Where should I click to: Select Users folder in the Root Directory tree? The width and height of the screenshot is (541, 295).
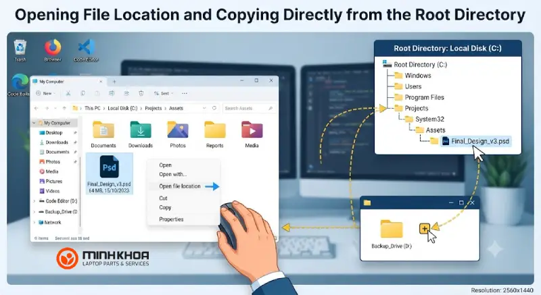(408, 86)
